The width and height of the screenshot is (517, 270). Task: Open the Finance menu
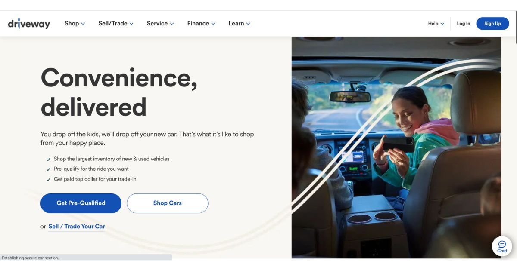tap(201, 24)
